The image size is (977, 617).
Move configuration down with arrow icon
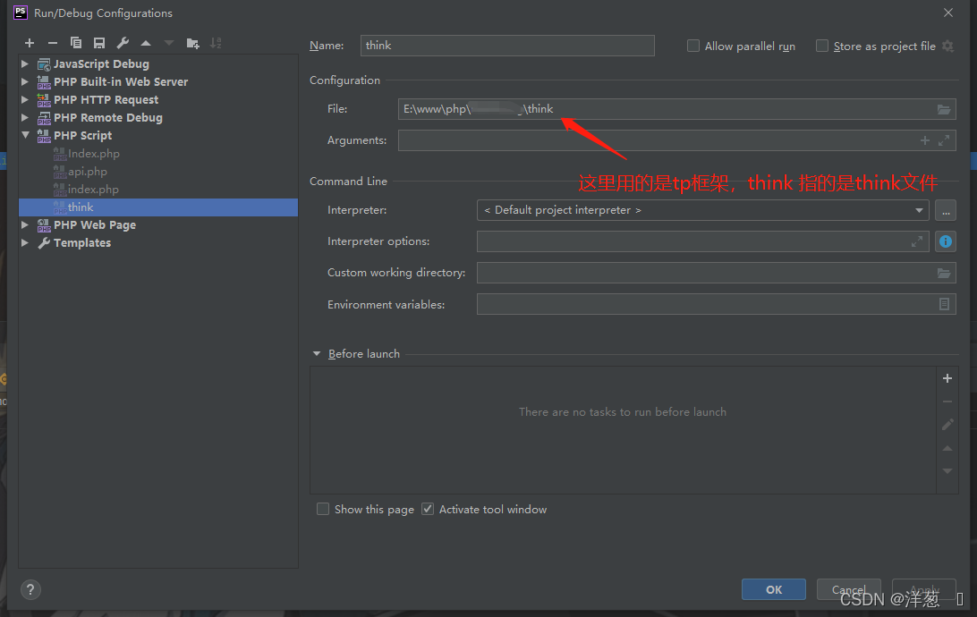tap(169, 43)
